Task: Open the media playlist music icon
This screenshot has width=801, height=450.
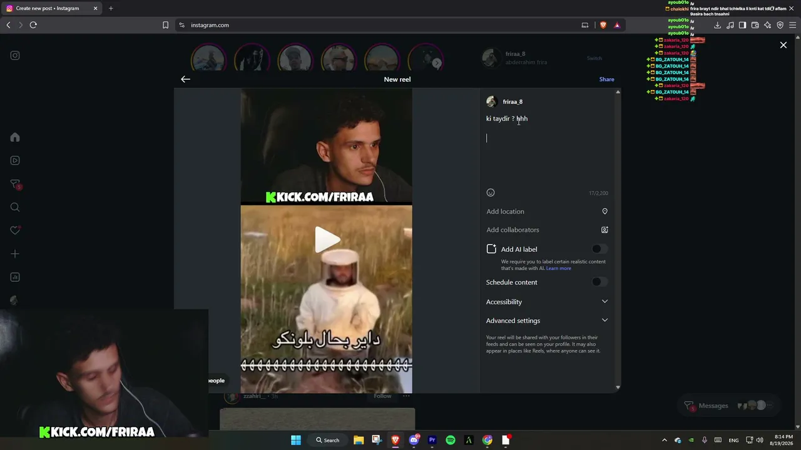Action: [730, 25]
